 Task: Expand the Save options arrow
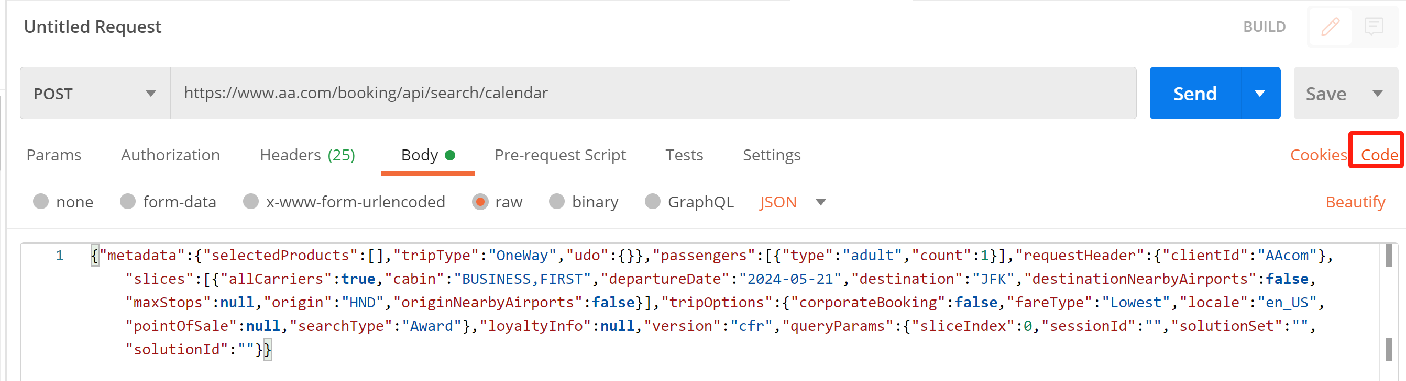(1378, 94)
